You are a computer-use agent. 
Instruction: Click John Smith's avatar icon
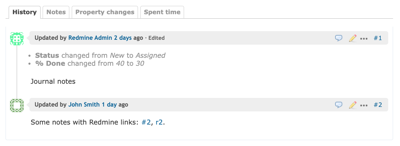pyautogui.click(x=17, y=105)
